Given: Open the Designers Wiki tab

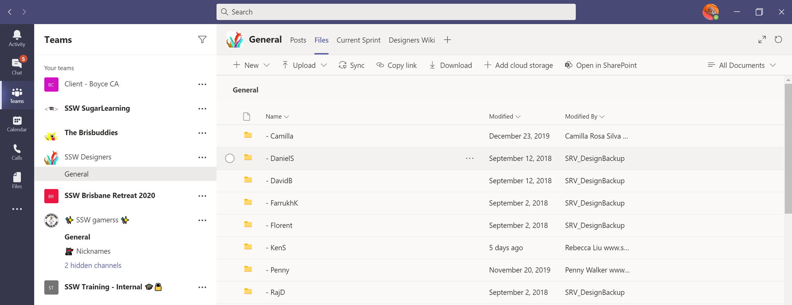Looking at the screenshot, I should tap(412, 40).
